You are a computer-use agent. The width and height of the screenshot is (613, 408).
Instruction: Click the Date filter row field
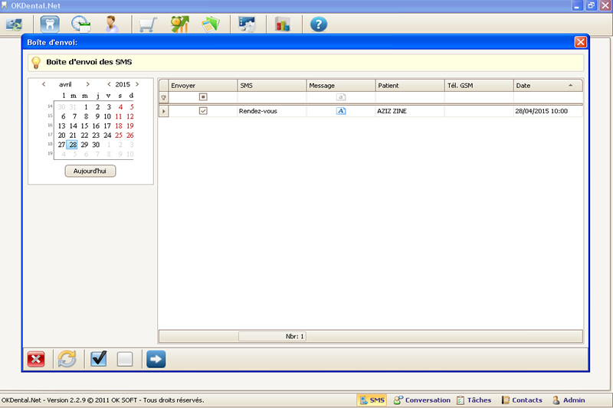(548, 96)
